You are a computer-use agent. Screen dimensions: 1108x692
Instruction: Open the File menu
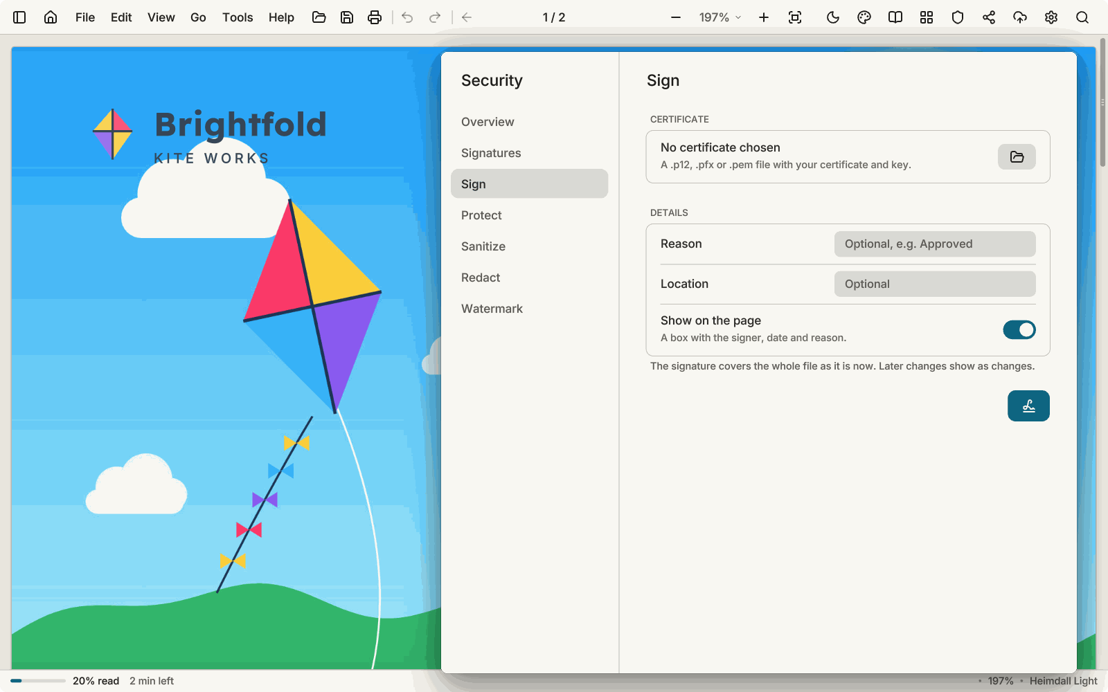[85, 17]
